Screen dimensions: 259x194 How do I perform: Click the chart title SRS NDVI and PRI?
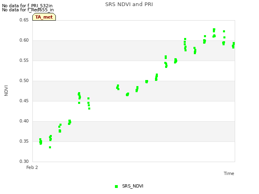(x=129, y=4)
